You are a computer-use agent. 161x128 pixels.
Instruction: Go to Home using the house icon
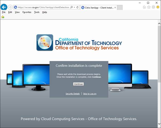click(x=144, y=7)
